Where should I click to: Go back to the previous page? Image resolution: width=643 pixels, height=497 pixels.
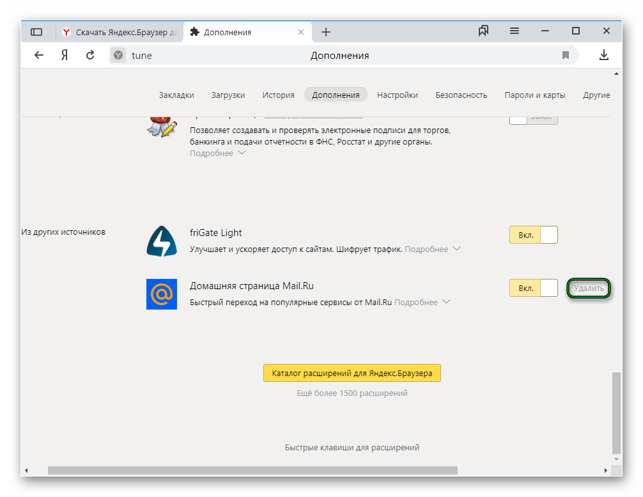[39, 55]
